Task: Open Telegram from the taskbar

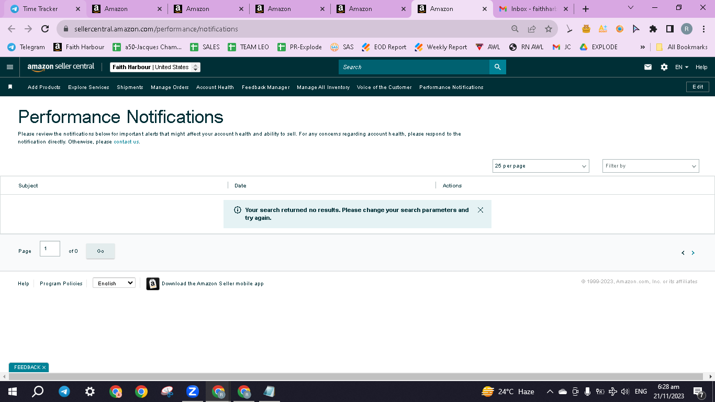Action: click(x=64, y=392)
